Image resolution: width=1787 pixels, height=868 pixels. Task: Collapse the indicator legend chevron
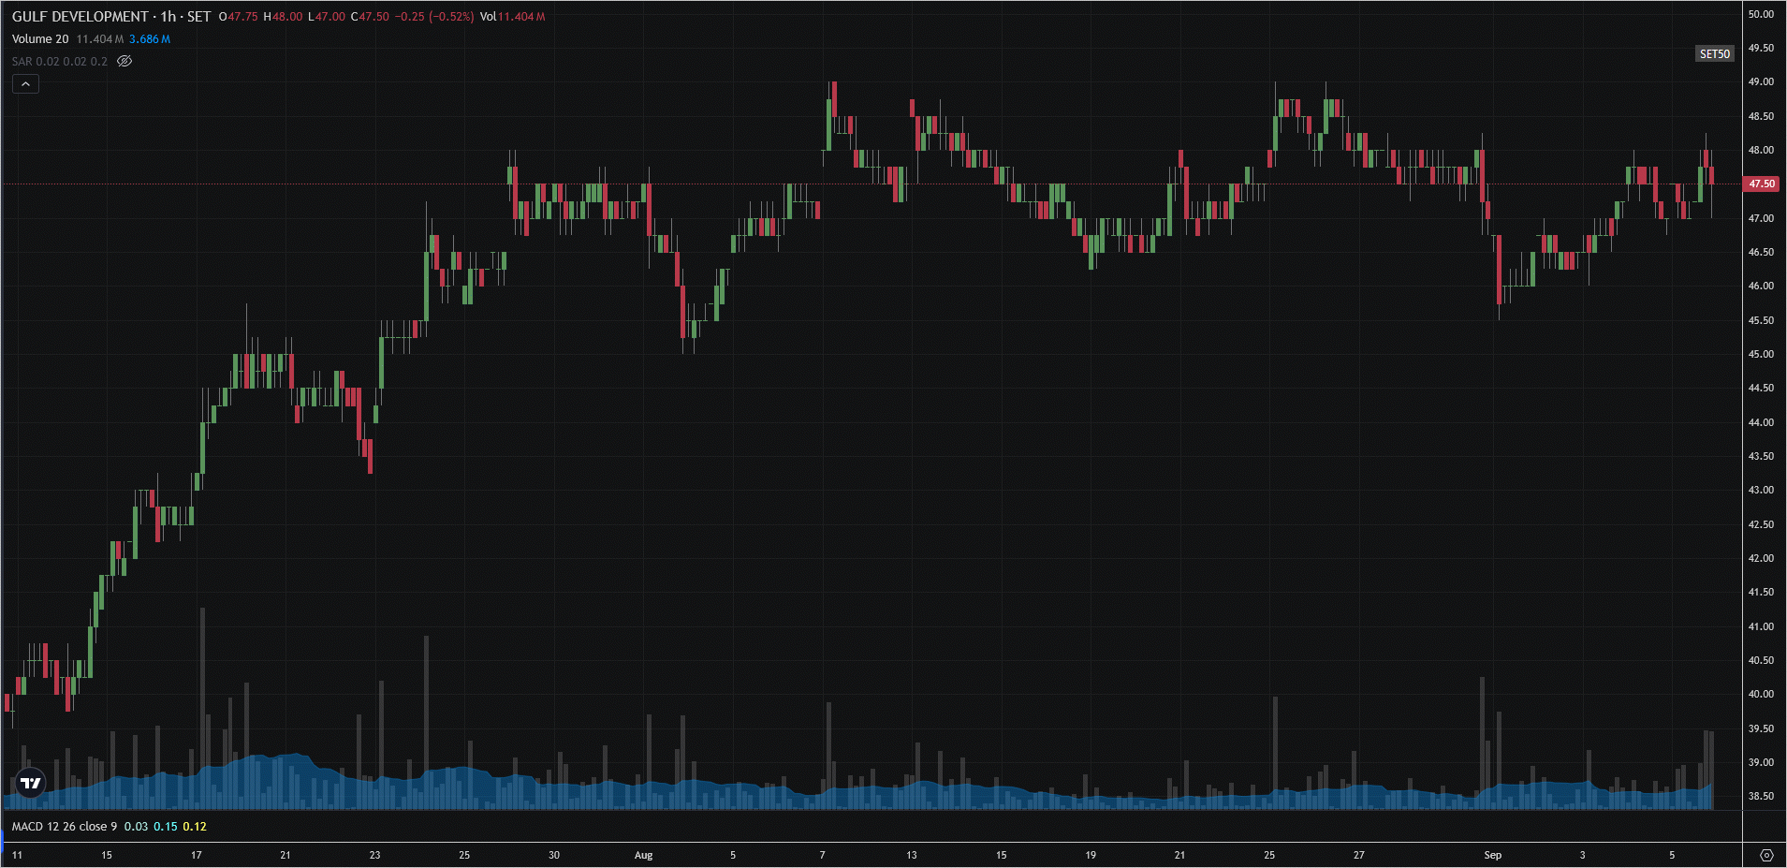tap(25, 84)
